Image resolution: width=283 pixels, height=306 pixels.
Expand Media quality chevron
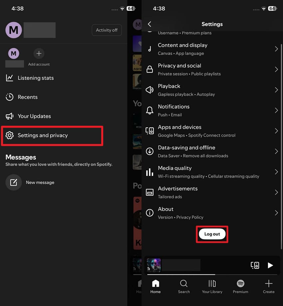click(276, 172)
